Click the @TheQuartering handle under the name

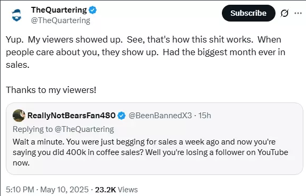coord(60,20)
